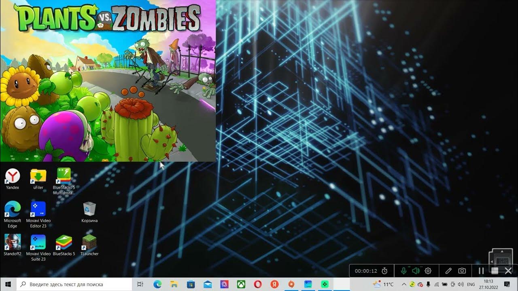518x291 pixels.
Task: Close the recording control bar
Action: [508, 271]
